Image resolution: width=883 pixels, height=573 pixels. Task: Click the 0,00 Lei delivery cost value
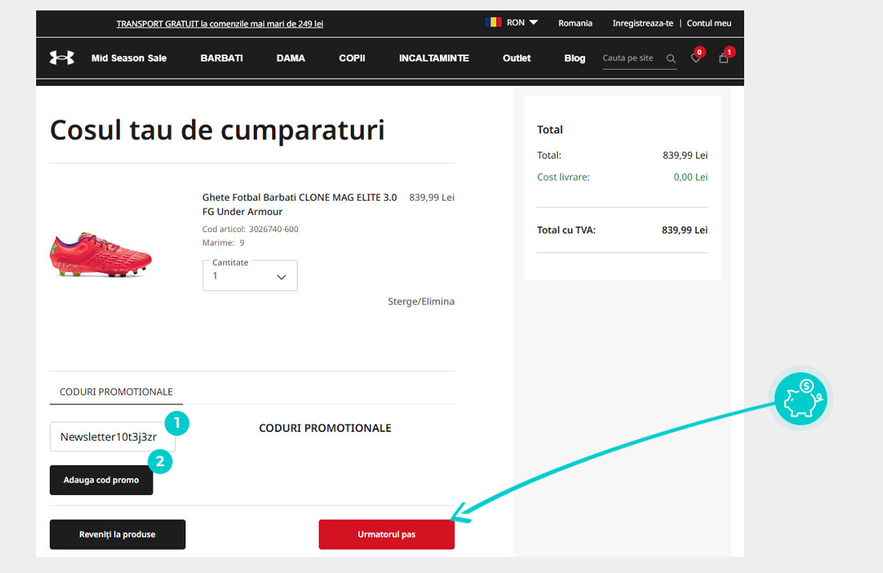690,177
